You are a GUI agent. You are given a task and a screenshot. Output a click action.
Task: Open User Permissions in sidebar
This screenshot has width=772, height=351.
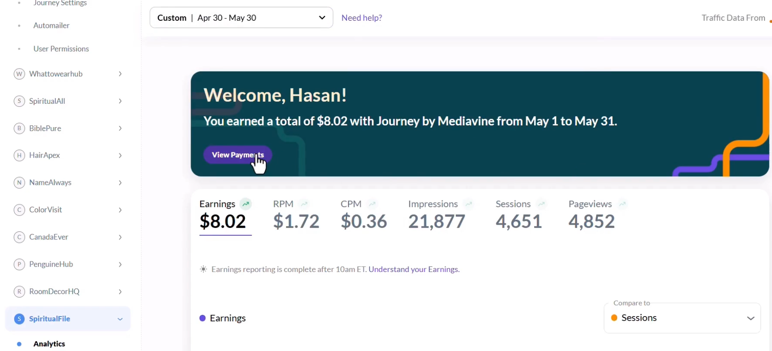click(61, 49)
